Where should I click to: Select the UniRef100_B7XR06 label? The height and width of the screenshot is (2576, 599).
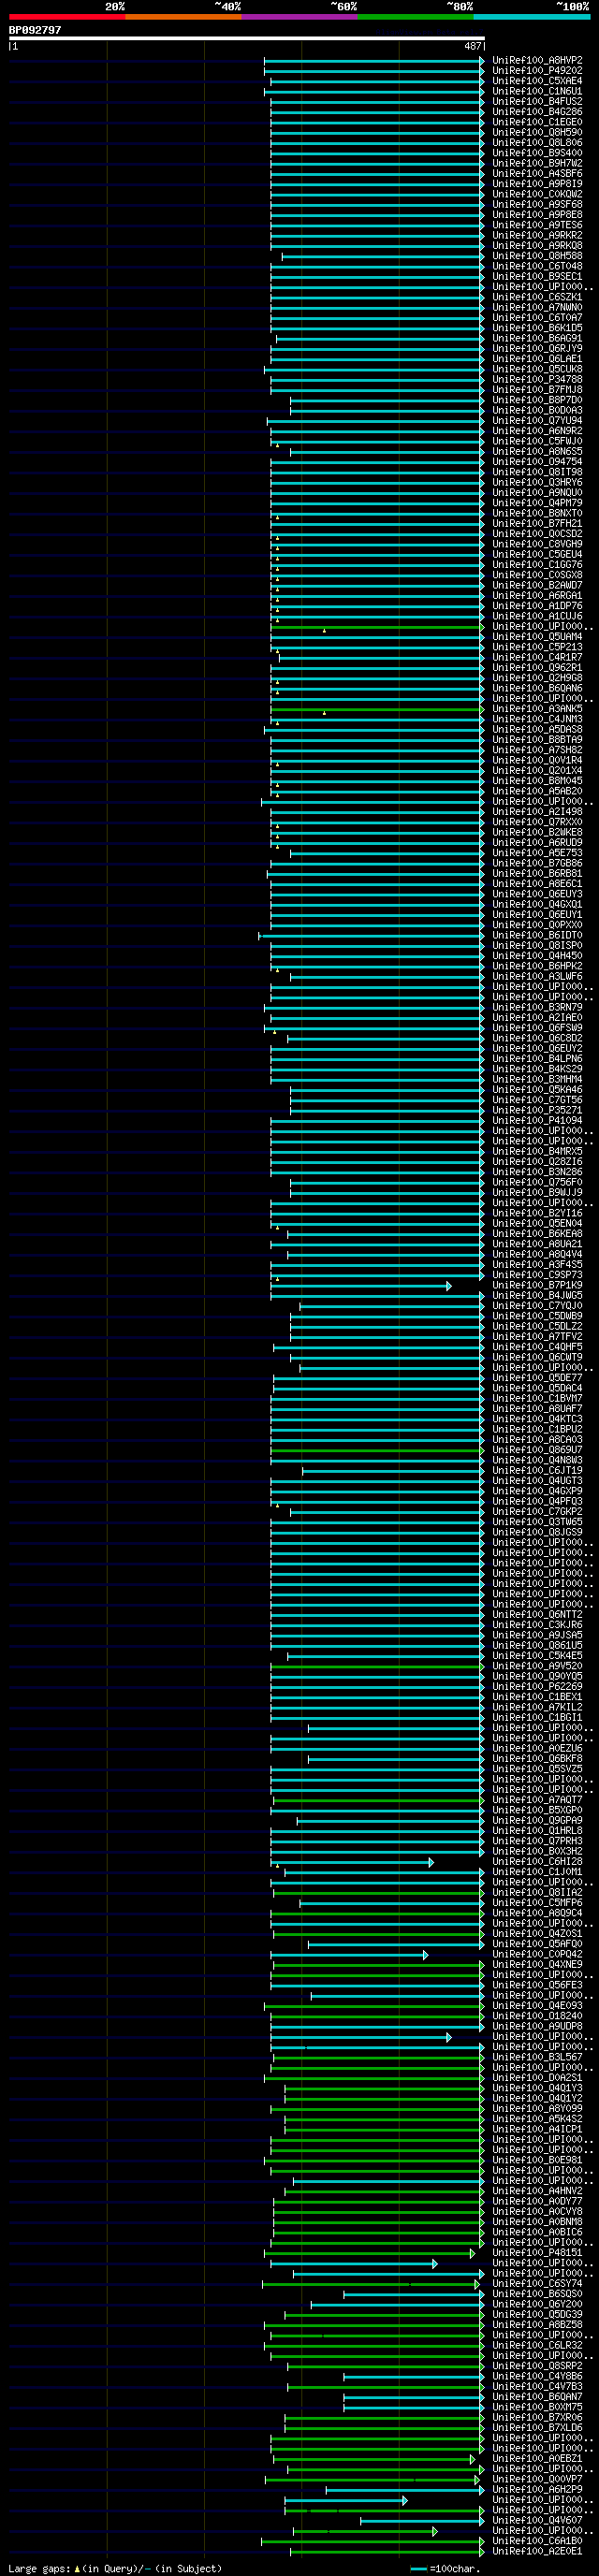click(537, 2418)
